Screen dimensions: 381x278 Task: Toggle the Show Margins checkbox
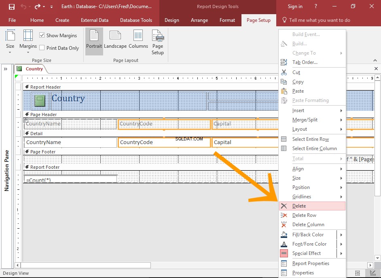click(42, 35)
